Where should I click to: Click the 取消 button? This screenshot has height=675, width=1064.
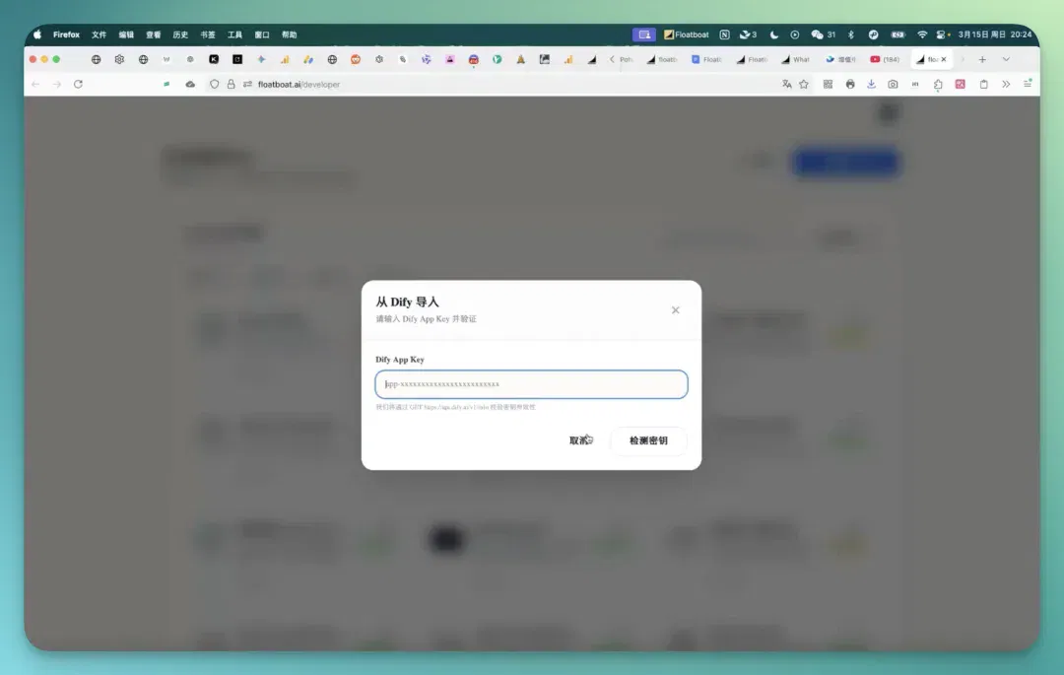(580, 440)
